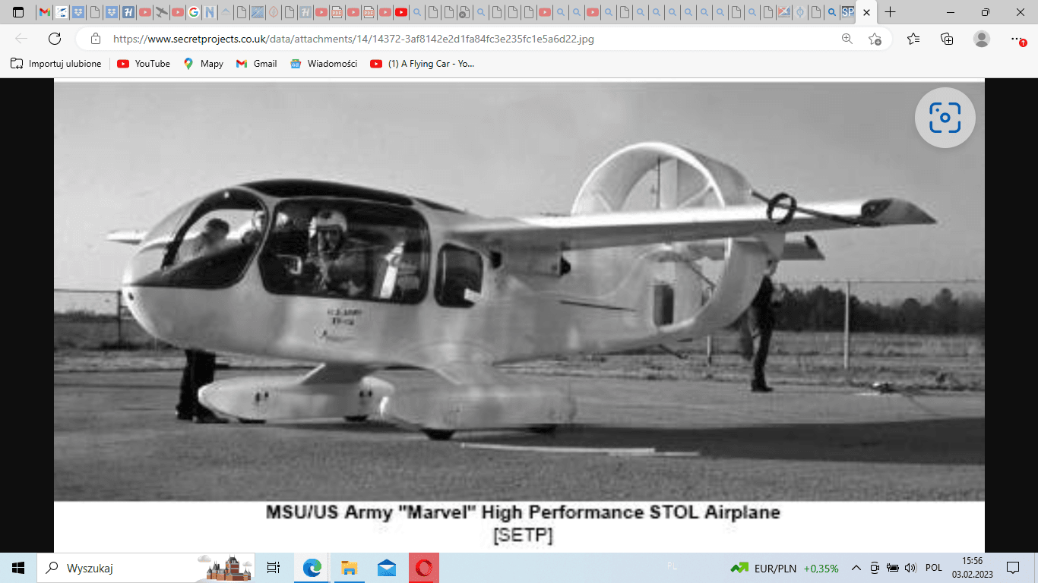The width and height of the screenshot is (1038, 583).
Task: Click the zoom magnifier in address bar
Action: click(847, 39)
